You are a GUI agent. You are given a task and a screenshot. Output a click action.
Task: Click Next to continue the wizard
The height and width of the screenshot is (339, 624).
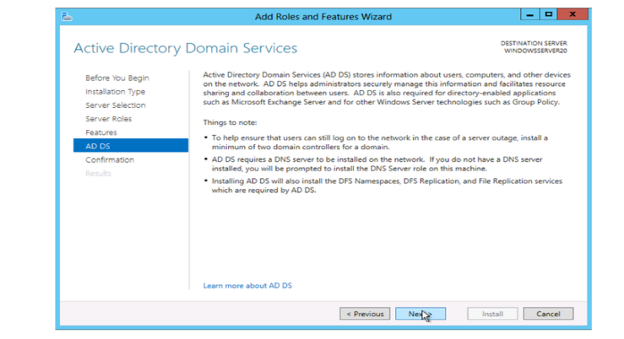click(420, 314)
